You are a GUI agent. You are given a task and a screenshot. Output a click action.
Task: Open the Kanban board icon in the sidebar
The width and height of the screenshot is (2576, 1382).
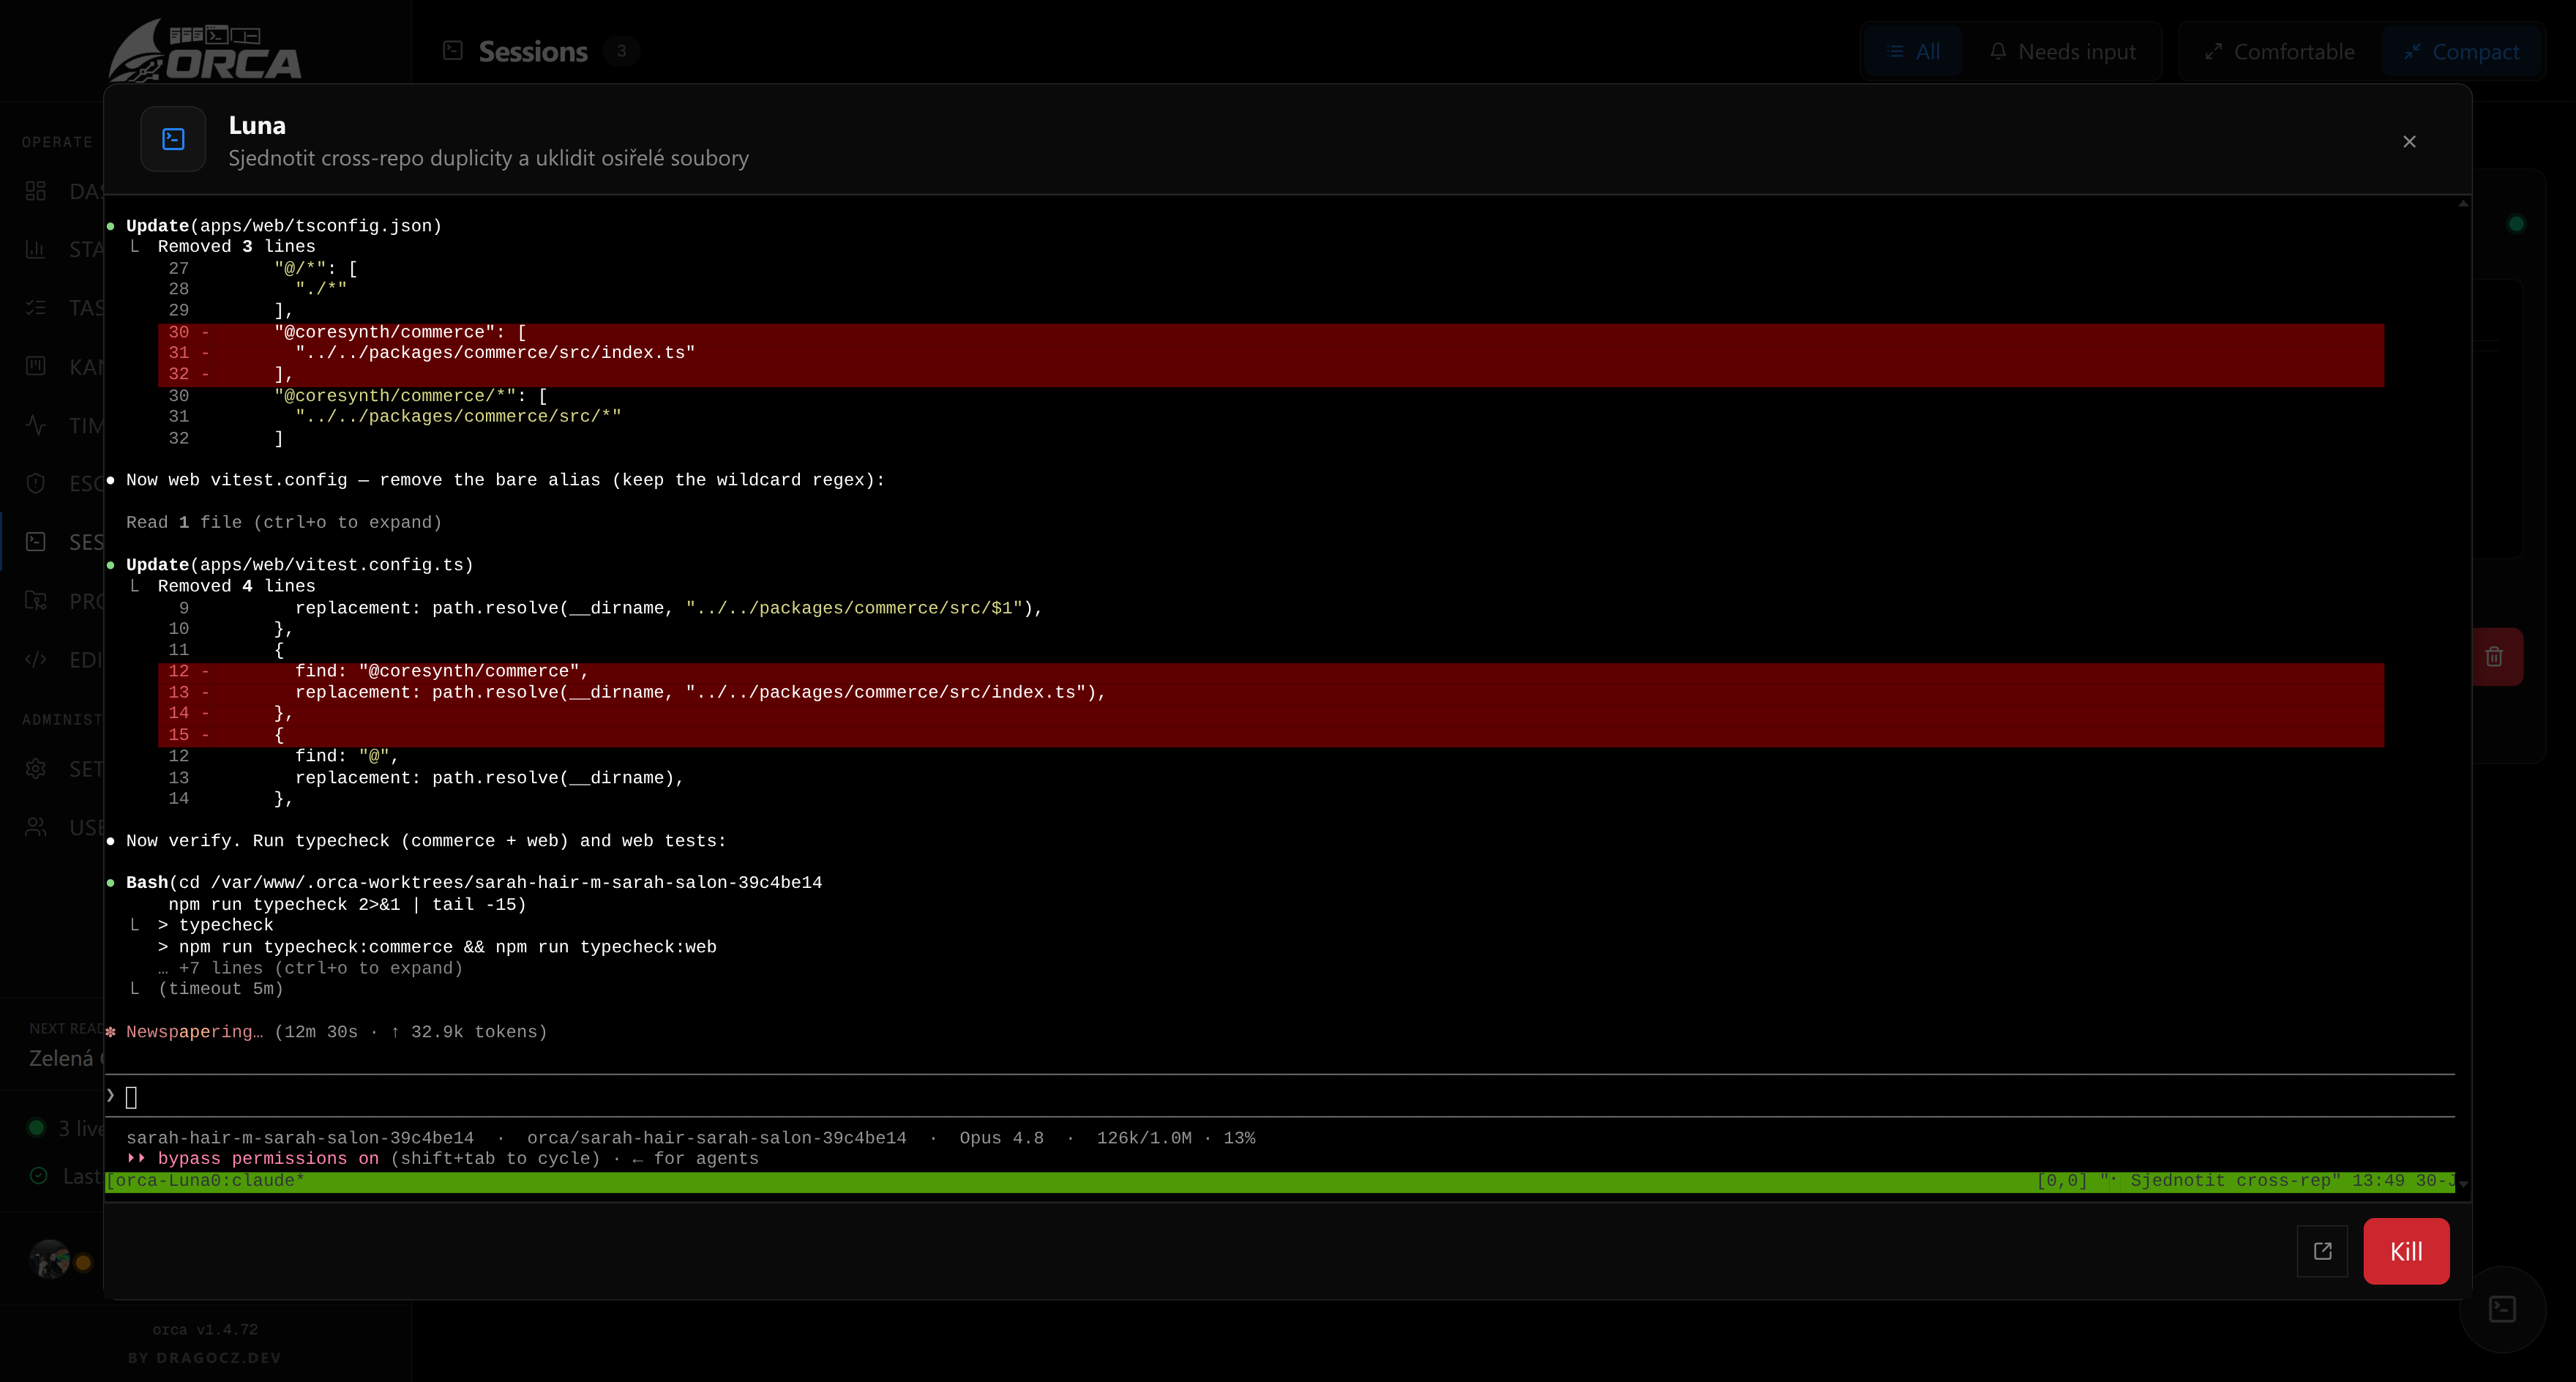[x=36, y=366]
